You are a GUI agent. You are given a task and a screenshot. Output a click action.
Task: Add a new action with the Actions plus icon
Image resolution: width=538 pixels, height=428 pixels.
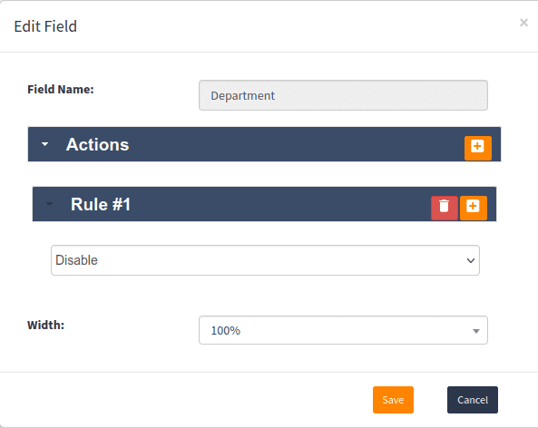click(477, 148)
